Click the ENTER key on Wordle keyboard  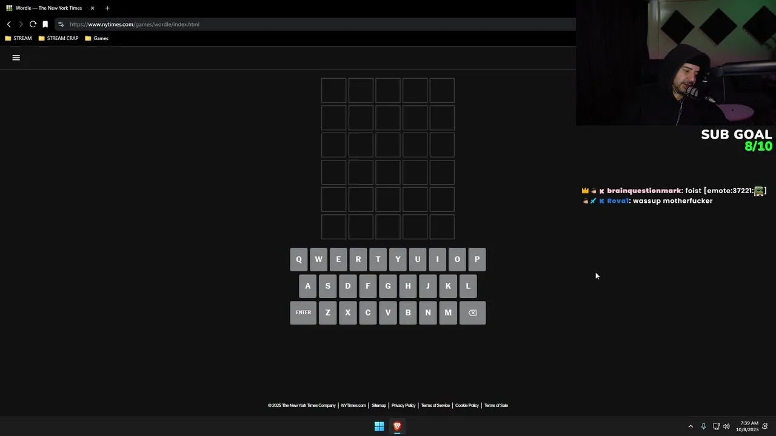[x=303, y=312]
